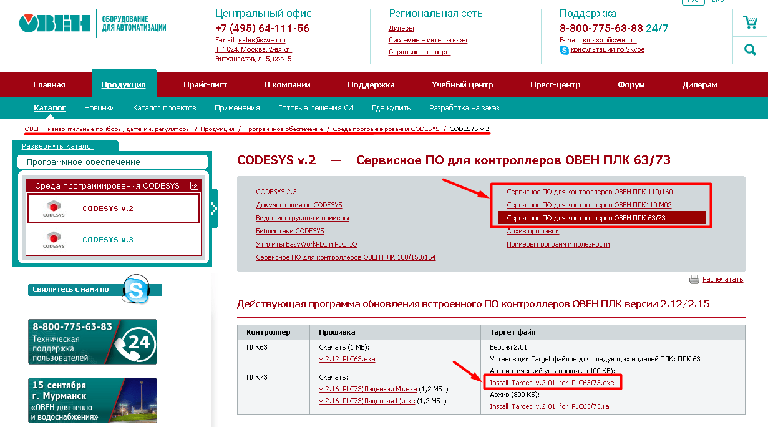Download v.2.12_PLC63.exe firmware
The height and width of the screenshot is (427, 768).
pyautogui.click(x=348, y=360)
